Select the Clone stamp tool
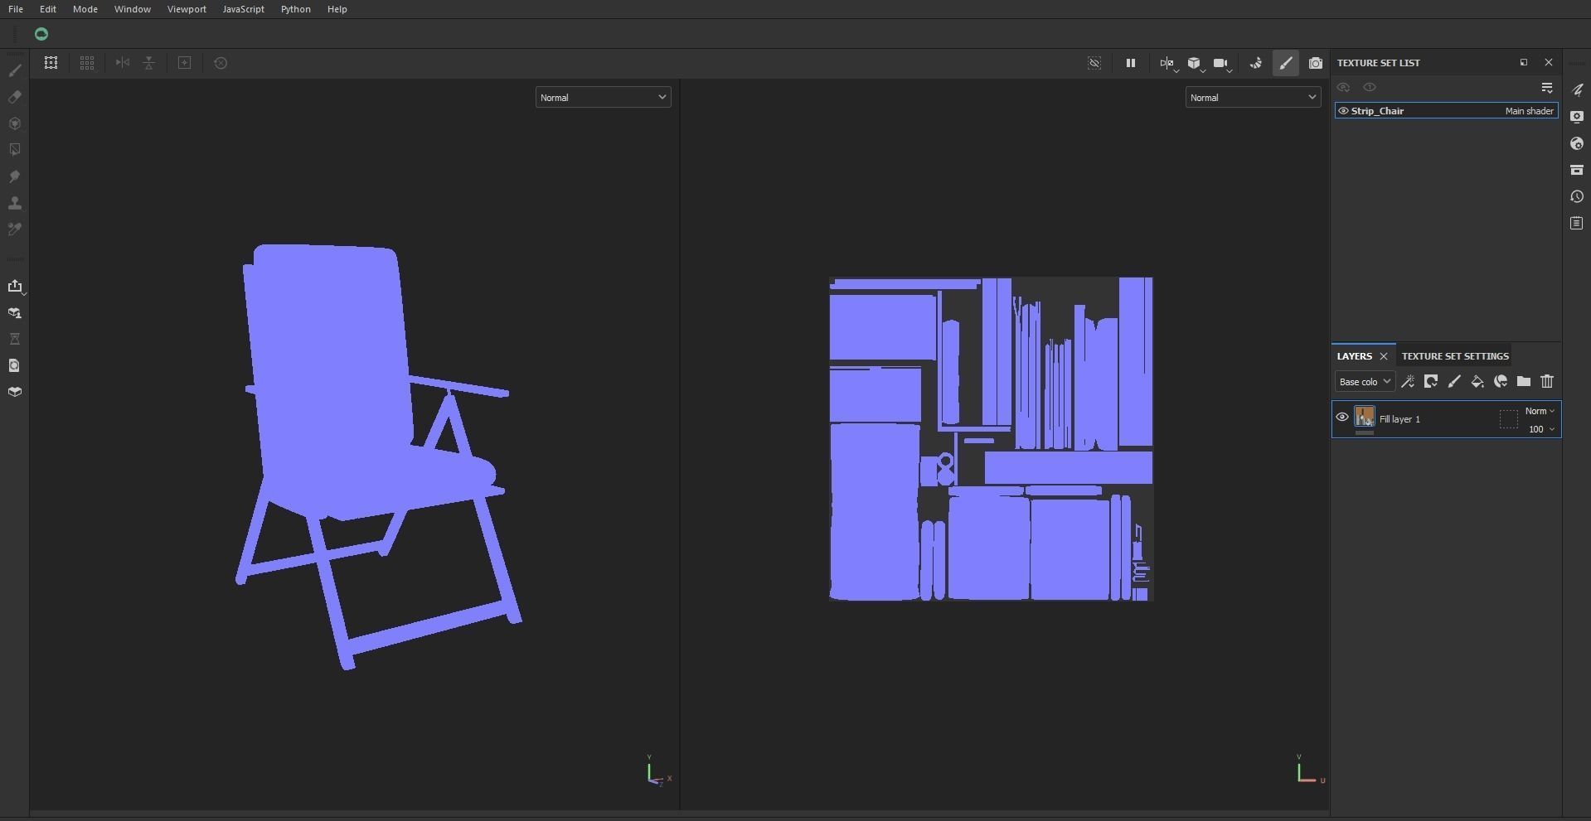The image size is (1591, 821). pos(15,203)
